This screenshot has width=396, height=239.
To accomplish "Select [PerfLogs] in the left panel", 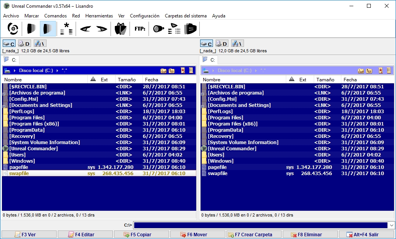I will point(99,112).
